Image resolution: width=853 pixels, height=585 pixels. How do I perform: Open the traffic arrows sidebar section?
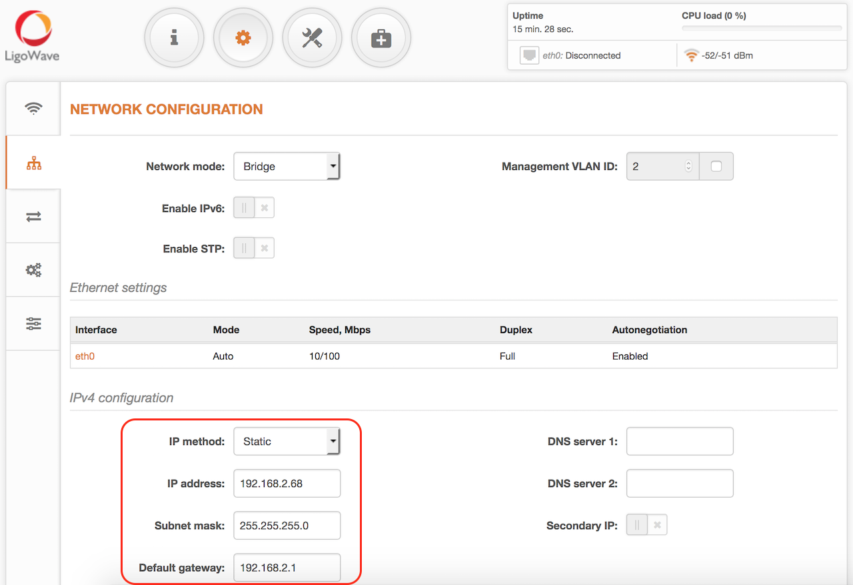pos(33,217)
